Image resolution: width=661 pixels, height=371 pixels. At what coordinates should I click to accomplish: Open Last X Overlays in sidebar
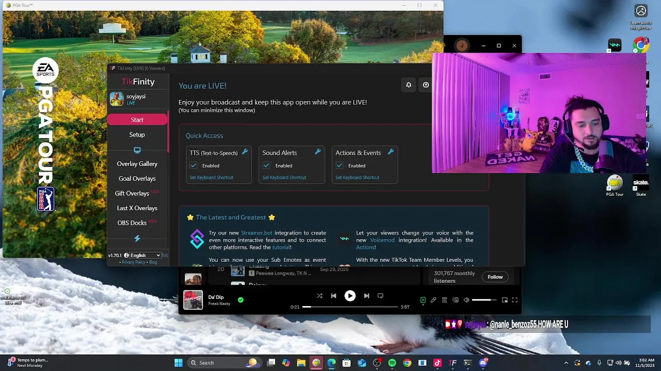pos(137,208)
